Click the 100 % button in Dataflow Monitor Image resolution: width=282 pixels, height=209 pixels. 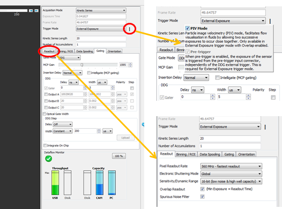119,156
